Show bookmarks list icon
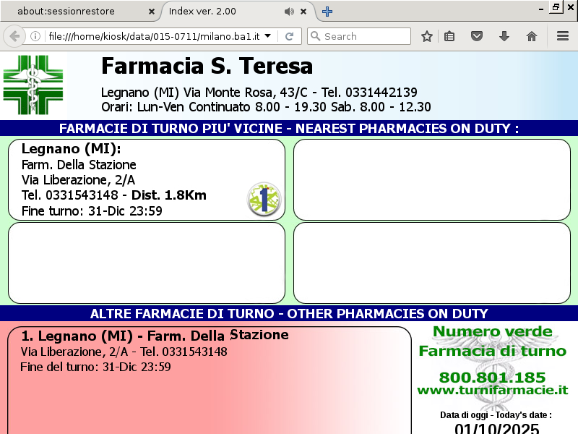 coord(449,36)
